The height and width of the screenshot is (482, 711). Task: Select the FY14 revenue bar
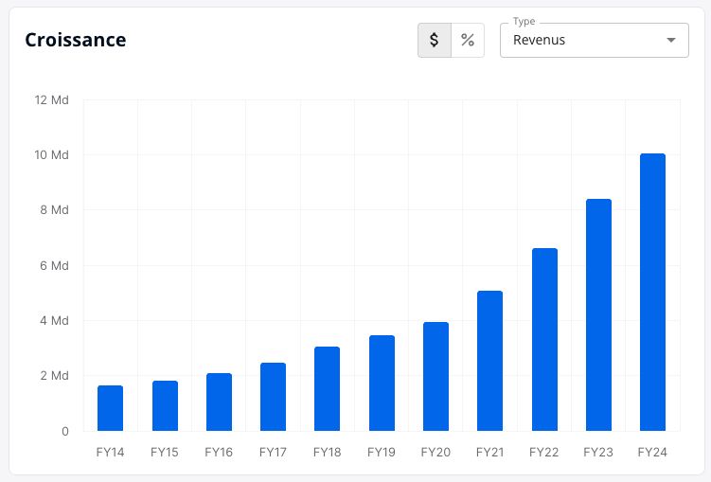110,408
